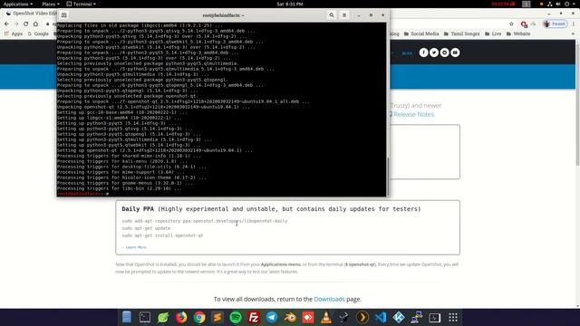The width and height of the screenshot is (580, 326).
Task: Click the Release Notes link
Action: point(413,114)
